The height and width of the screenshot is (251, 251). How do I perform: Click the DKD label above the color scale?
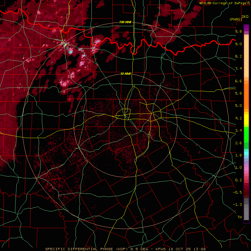[245, 17]
